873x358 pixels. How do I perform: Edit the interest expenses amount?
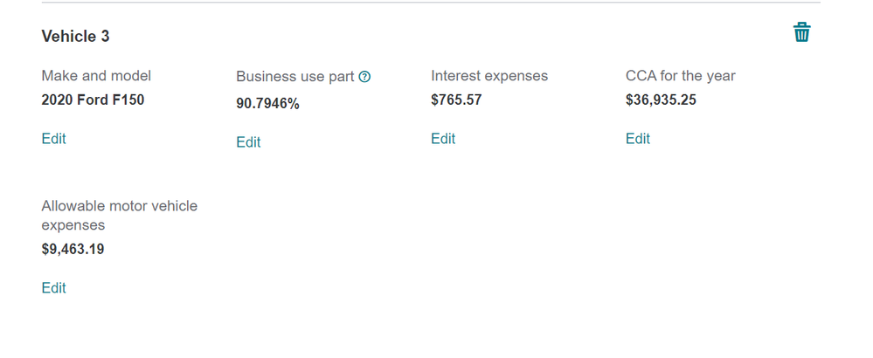[x=443, y=139]
